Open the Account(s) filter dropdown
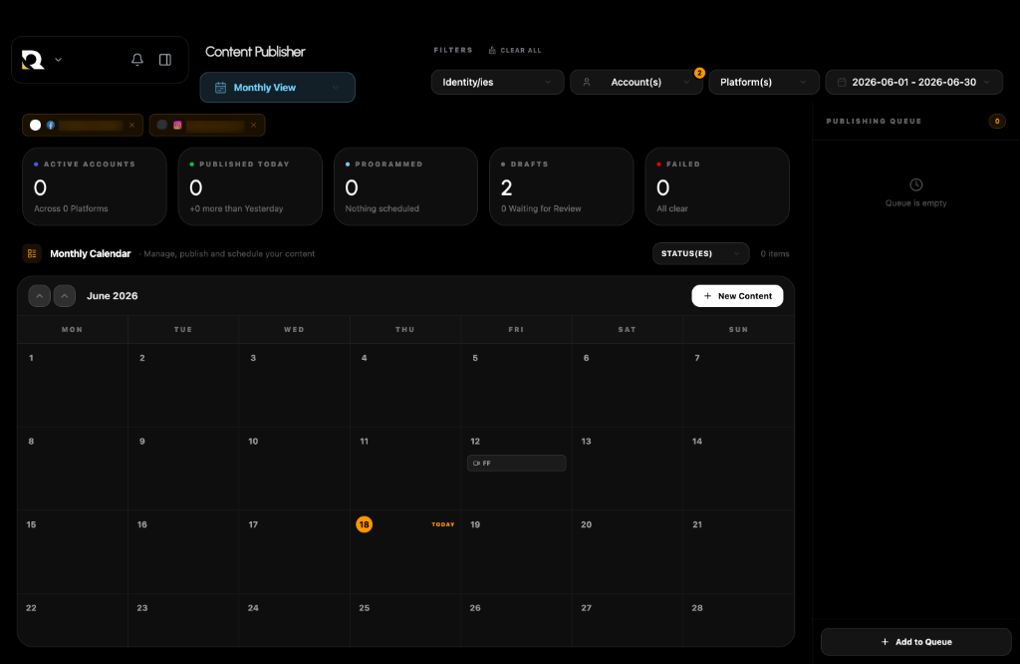The height and width of the screenshot is (664, 1020). 637,82
